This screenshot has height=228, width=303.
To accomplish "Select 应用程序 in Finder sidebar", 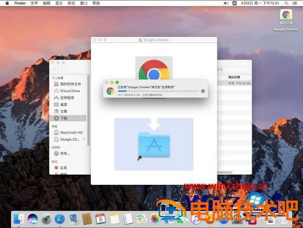I will click(68, 98).
